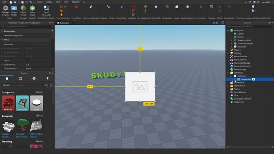This screenshot has height=154, width=274.
Task: Select ServerScriptService in Explorer
Action: (x=242, y=66)
